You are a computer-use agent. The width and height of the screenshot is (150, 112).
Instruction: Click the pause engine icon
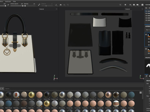[125, 5]
